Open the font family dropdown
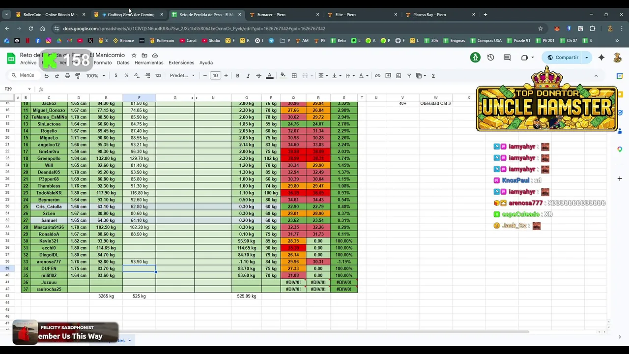Image resolution: width=629 pixels, height=354 pixels. click(182, 76)
